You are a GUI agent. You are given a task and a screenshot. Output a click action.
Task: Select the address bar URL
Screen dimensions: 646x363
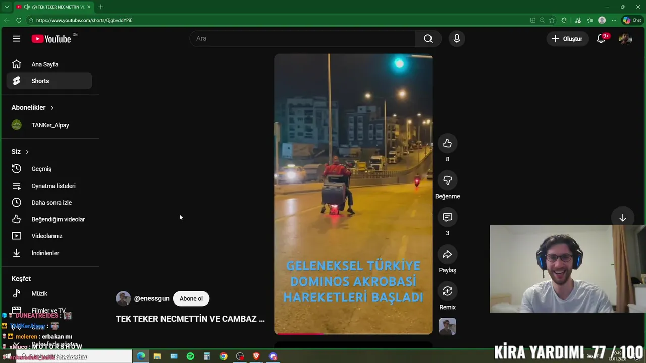84,20
